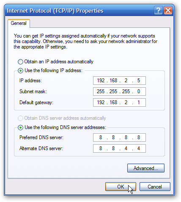Click the Alternate DNS last octet 4

point(139,148)
